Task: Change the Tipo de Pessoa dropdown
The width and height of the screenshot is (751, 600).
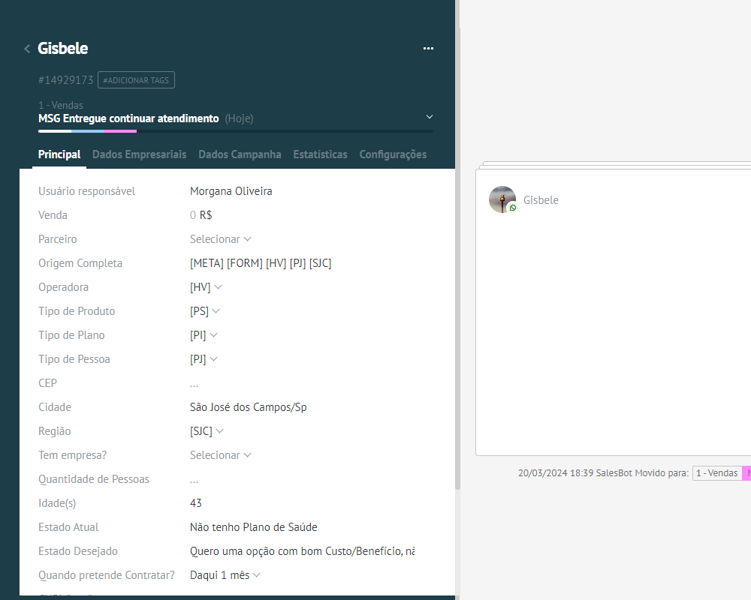Action: pos(204,359)
